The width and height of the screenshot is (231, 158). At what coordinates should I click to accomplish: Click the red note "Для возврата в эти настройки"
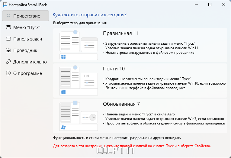tap(78, 146)
